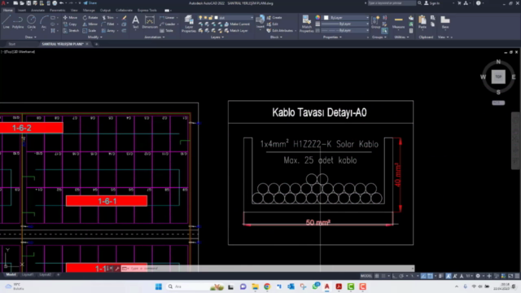Expand the Modify panel
Screen dimensions: 521x293
tap(94, 37)
